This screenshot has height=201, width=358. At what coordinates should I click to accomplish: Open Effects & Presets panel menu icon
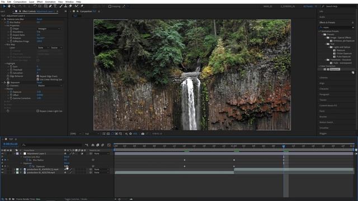[353, 22]
